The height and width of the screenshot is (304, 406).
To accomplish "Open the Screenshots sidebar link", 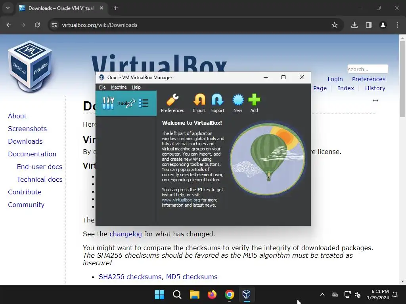I will click(27, 129).
